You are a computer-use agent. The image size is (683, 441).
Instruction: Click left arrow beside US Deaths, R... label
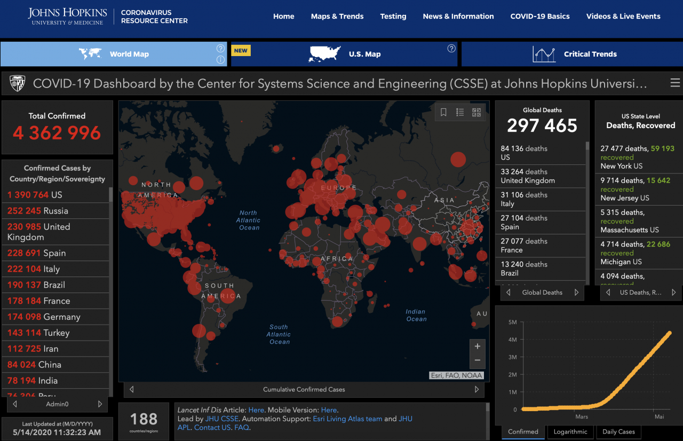(608, 292)
